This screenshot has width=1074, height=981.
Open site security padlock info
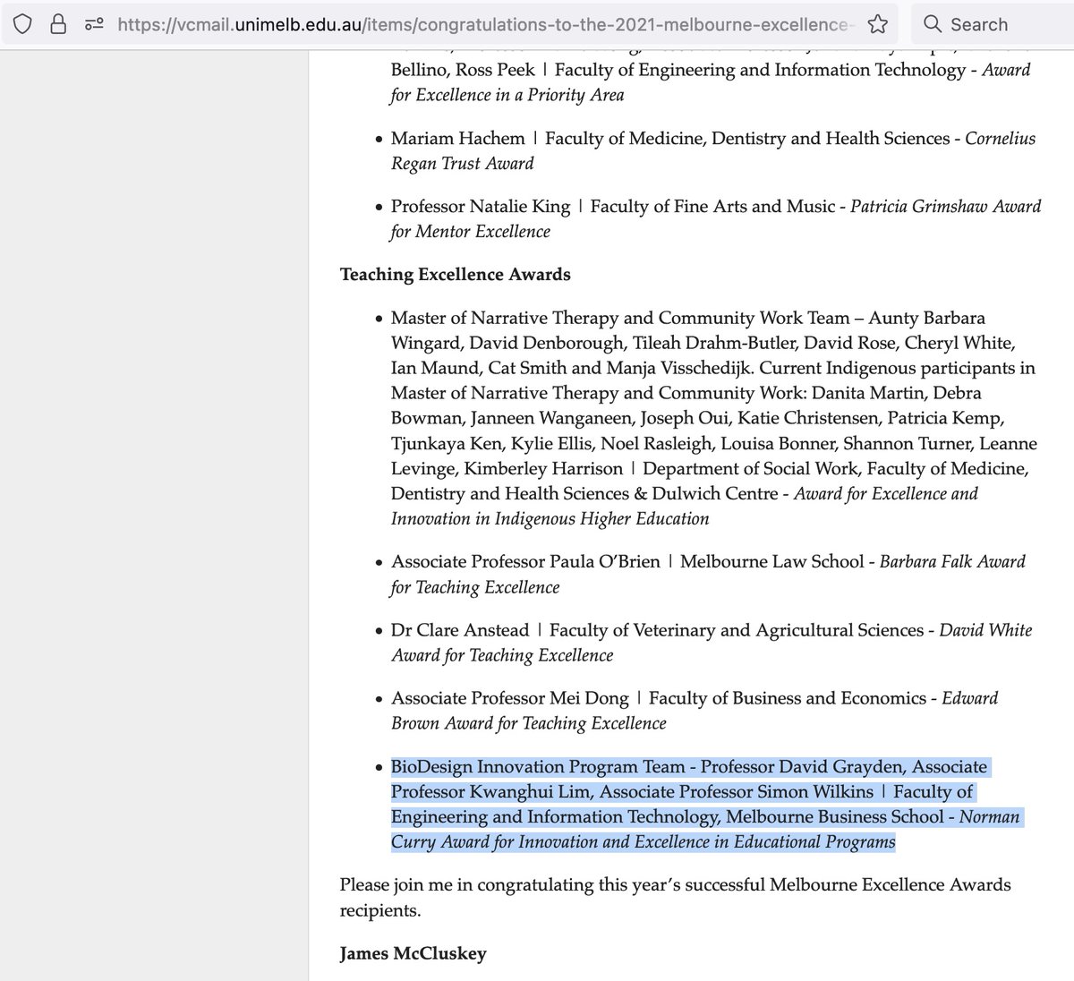tap(58, 24)
